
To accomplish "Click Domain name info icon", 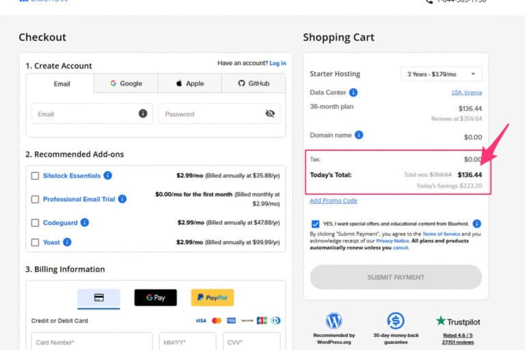I will coord(359,135).
